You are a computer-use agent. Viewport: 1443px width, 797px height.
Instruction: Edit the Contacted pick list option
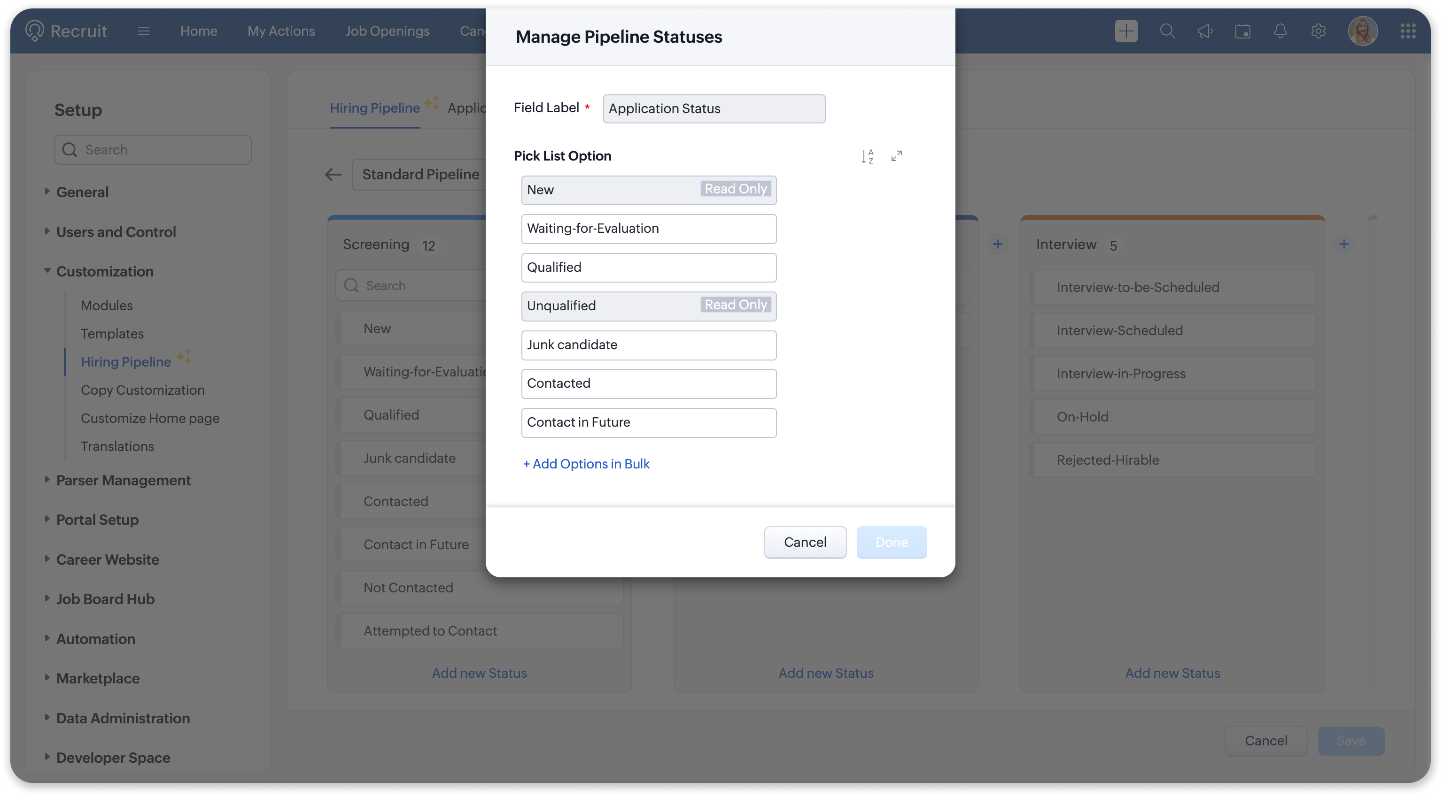[649, 383]
